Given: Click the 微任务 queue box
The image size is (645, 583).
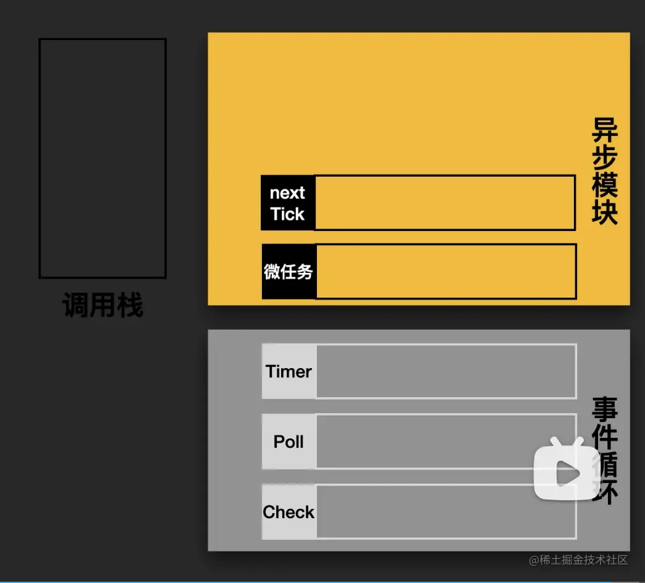Looking at the screenshot, I should click(446, 271).
